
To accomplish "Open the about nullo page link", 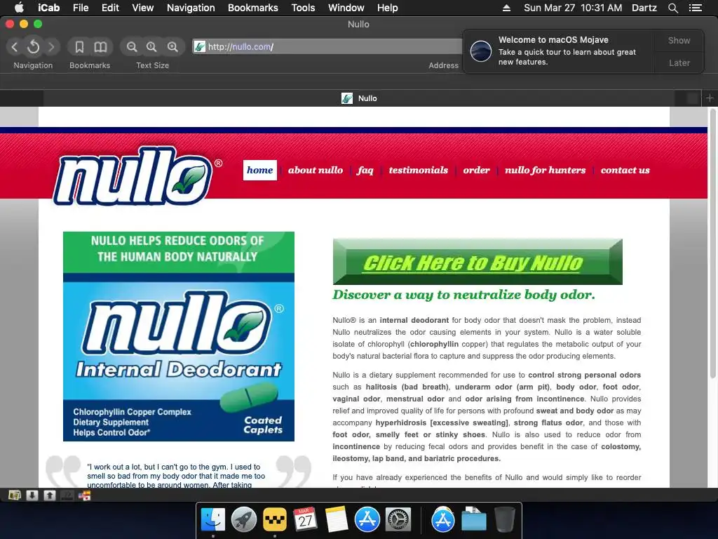I will point(316,170).
